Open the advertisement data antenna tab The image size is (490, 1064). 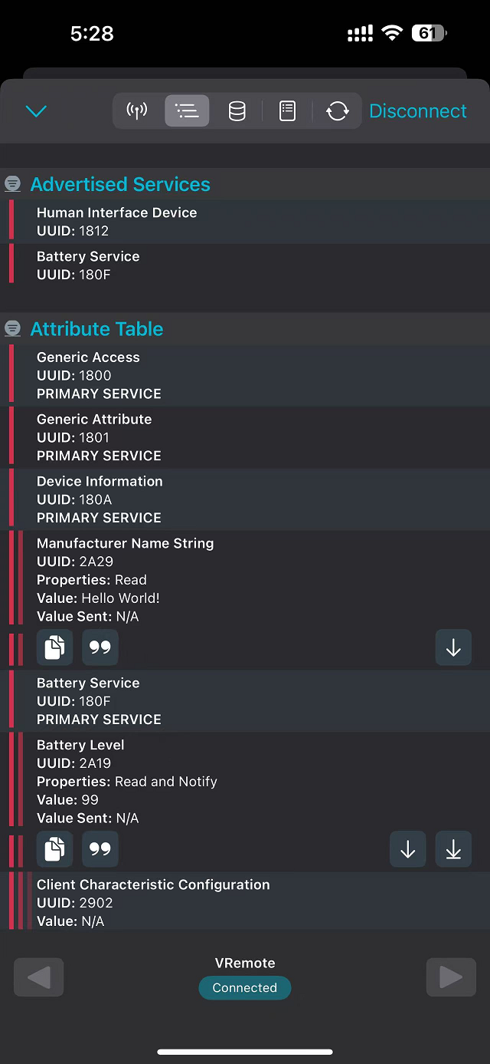(x=137, y=111)
